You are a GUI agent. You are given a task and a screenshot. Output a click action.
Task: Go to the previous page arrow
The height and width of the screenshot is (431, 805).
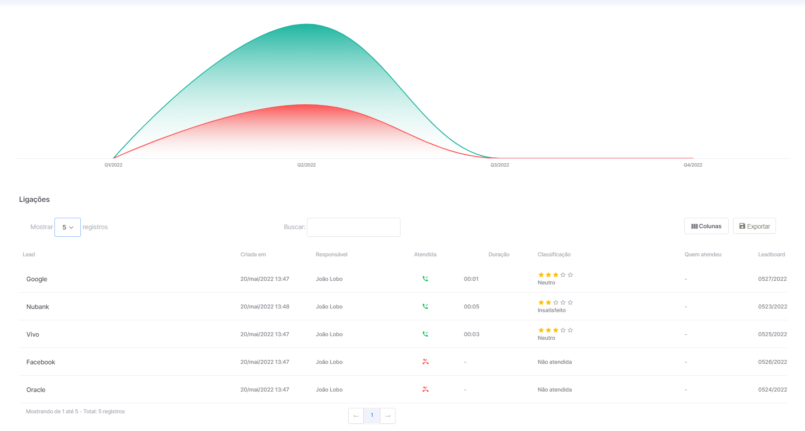tap(356, 416)
